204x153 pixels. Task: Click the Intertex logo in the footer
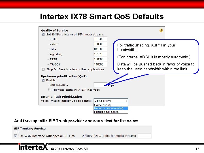(x=33, y=147)
